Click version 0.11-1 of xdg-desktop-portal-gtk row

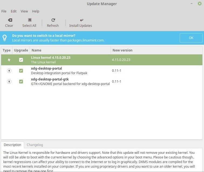pyautogui.click(x=117, y=82)
